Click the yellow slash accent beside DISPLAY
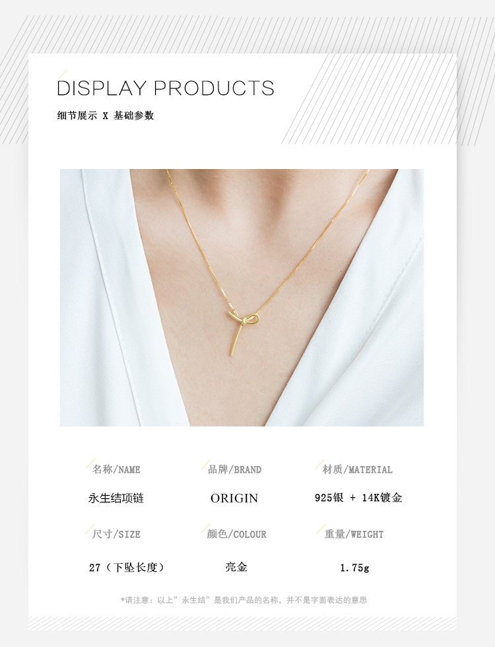Screen dimensions: 495x647 click(x=62, y=74)
